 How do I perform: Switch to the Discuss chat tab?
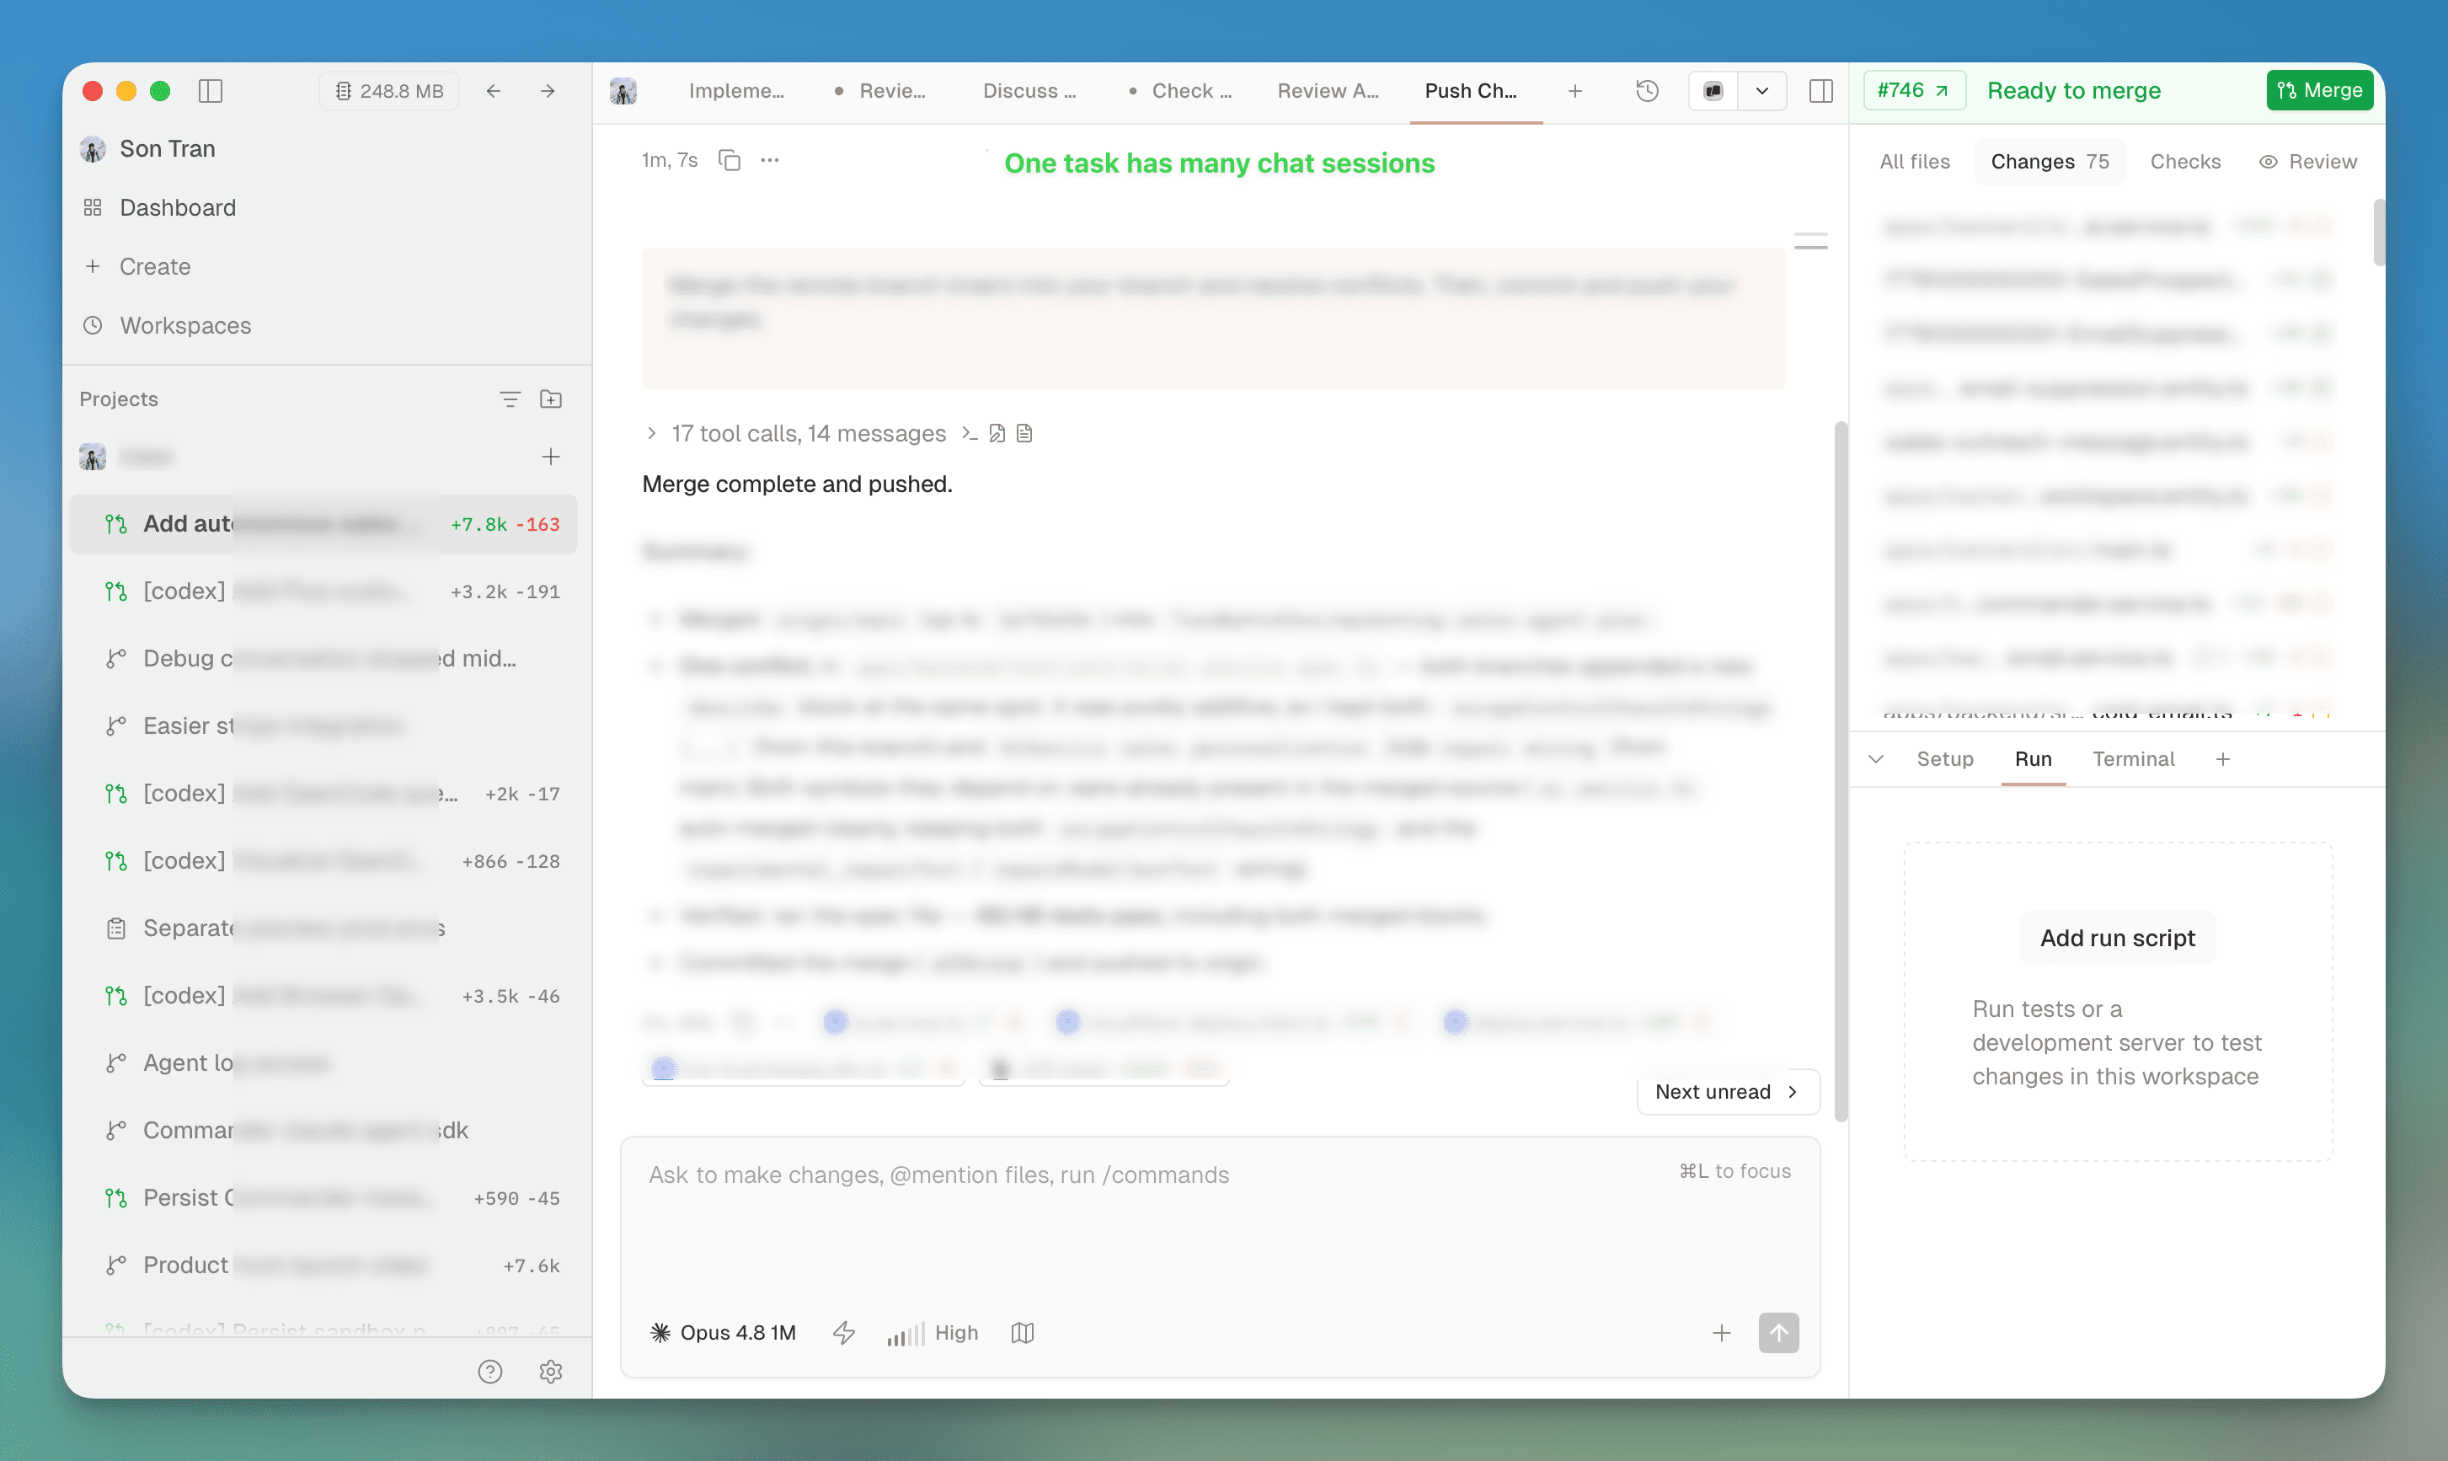pyautogui.click(x=1029, y=90)
